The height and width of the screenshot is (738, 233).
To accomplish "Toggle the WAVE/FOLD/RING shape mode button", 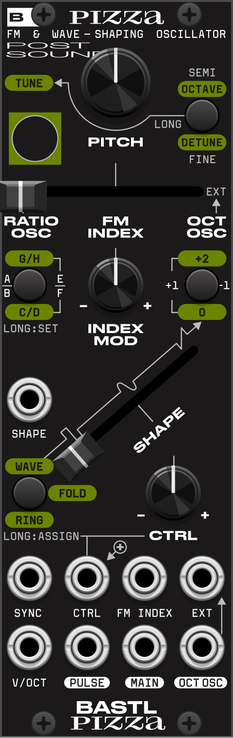I will point(29,493).
